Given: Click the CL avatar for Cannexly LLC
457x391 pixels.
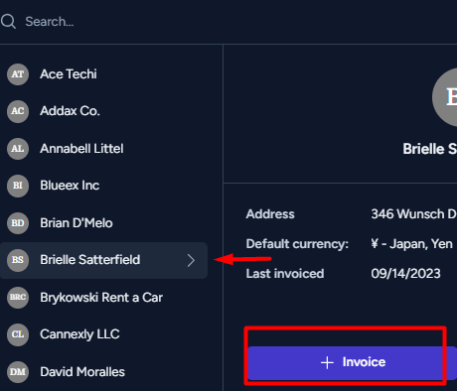Looking at the screenshot, I should point(18,334).
